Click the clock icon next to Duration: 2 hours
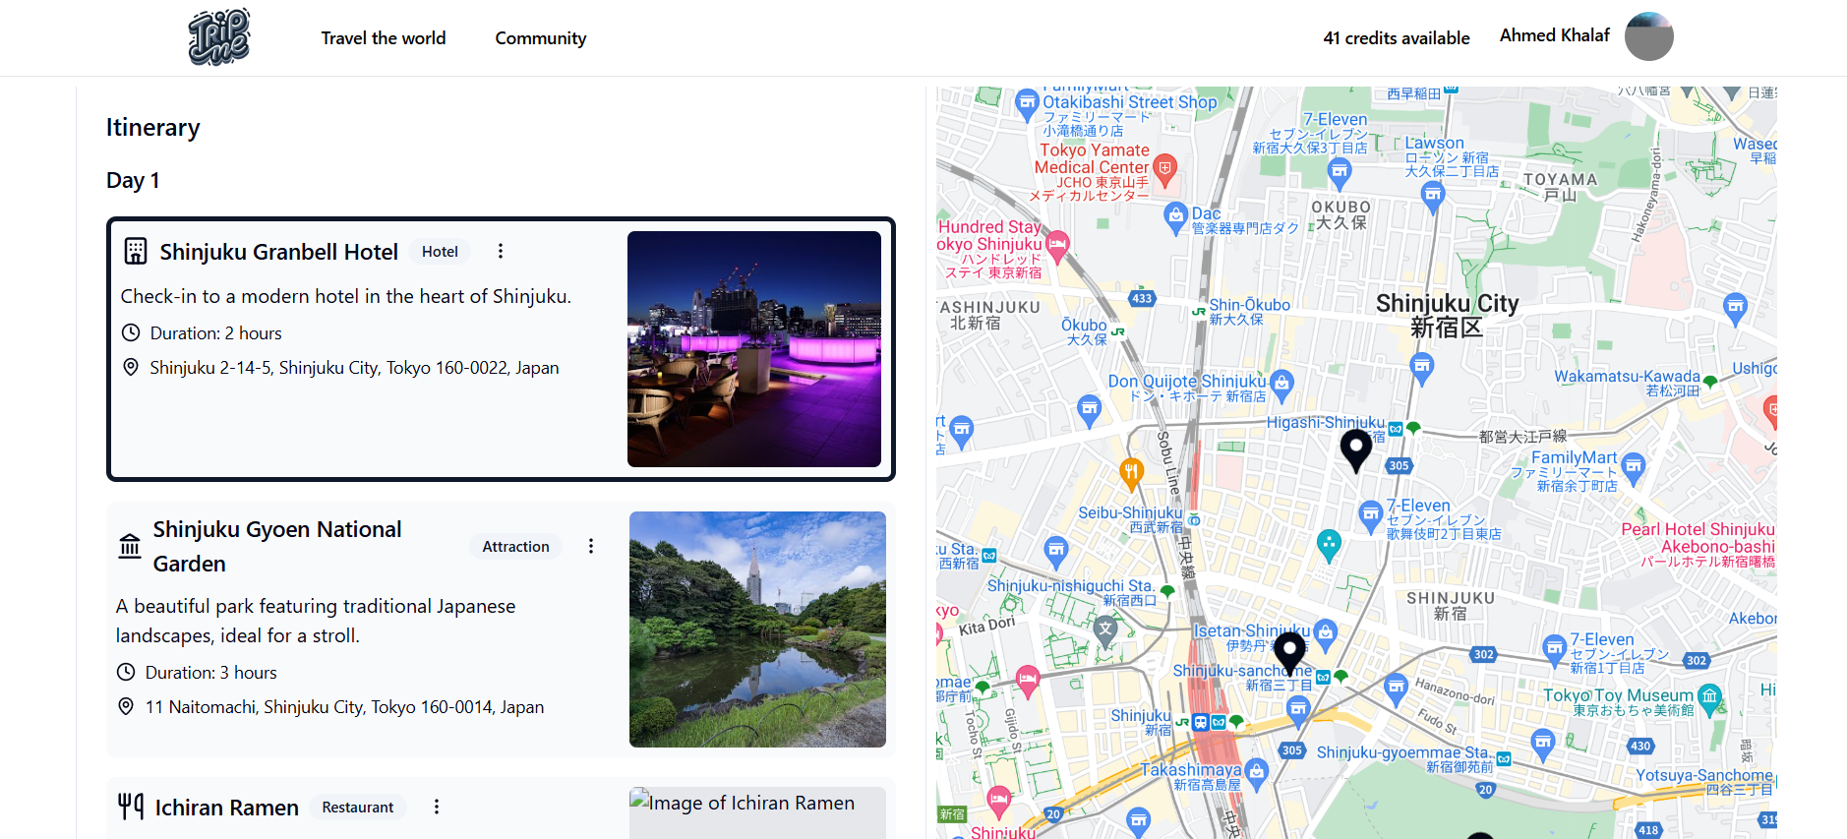The width and height of the screenshot is (1847, 839). click(130, 332)
